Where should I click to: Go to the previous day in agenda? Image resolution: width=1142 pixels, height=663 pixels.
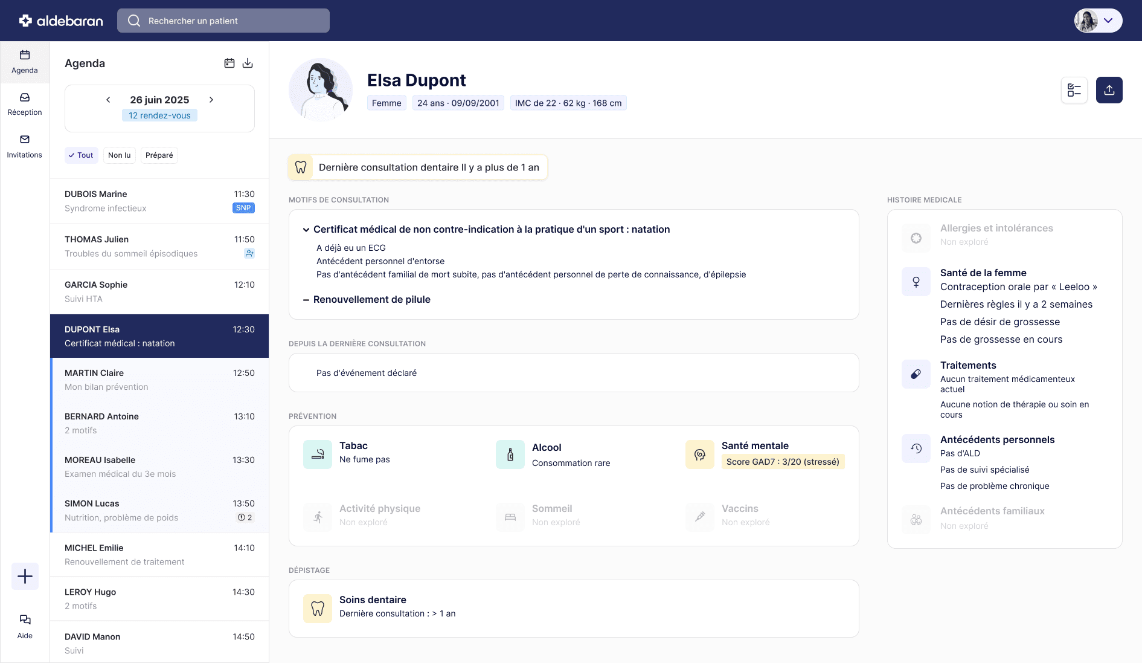(108, 100)
